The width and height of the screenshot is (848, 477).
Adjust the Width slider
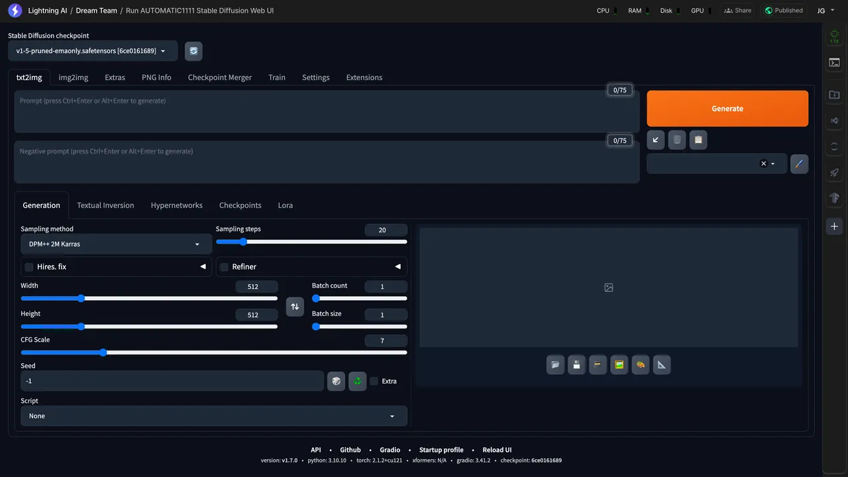point(149,298)
